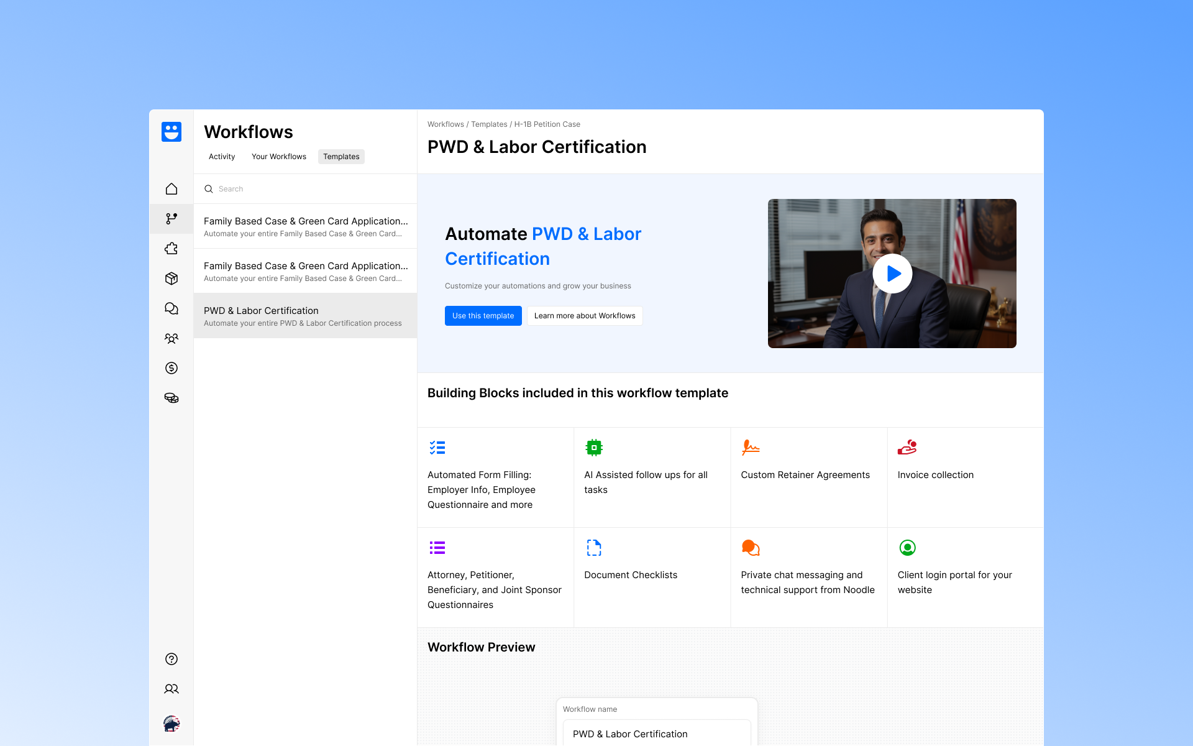Screen dimensions: 1193x746
Task: Open the cube box icon
Action: click(171, 279)
